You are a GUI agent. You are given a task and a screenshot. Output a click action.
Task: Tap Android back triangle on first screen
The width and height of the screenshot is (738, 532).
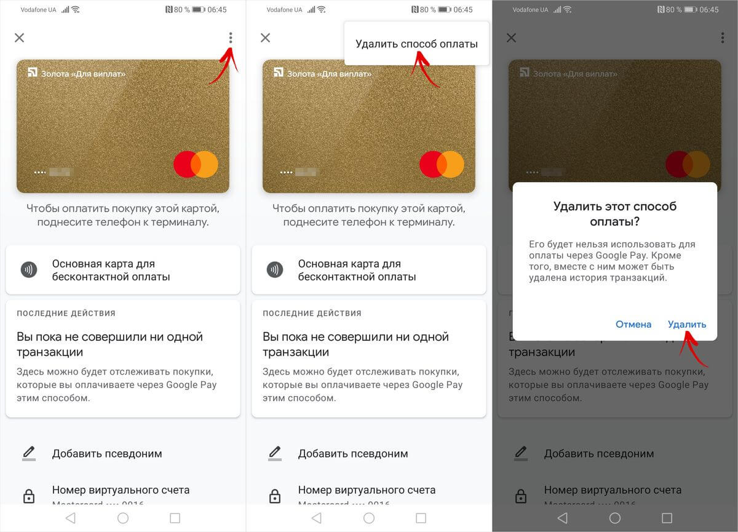pyautogui.click(x=70, y=518)
